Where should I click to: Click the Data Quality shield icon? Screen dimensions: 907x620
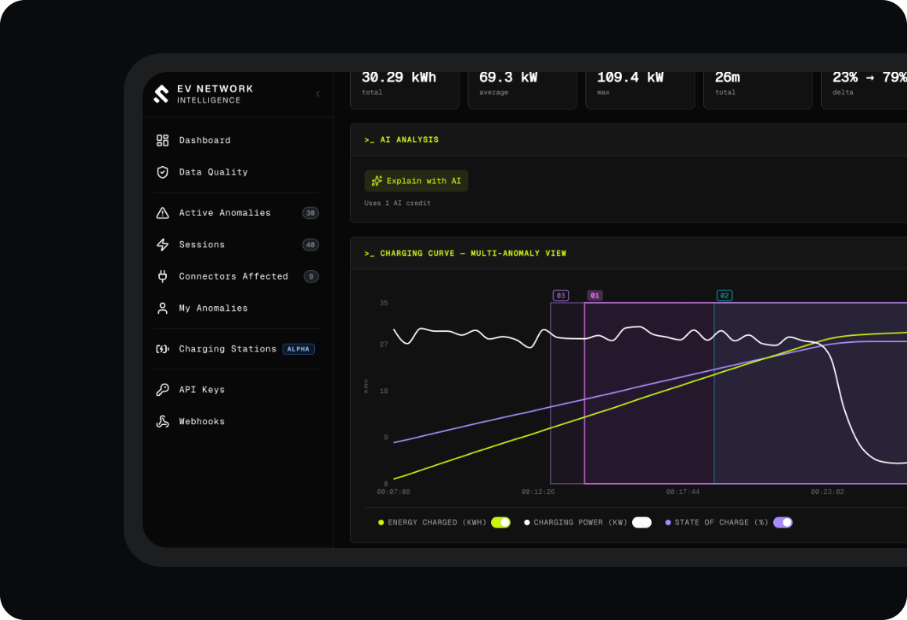pos(163,172)
